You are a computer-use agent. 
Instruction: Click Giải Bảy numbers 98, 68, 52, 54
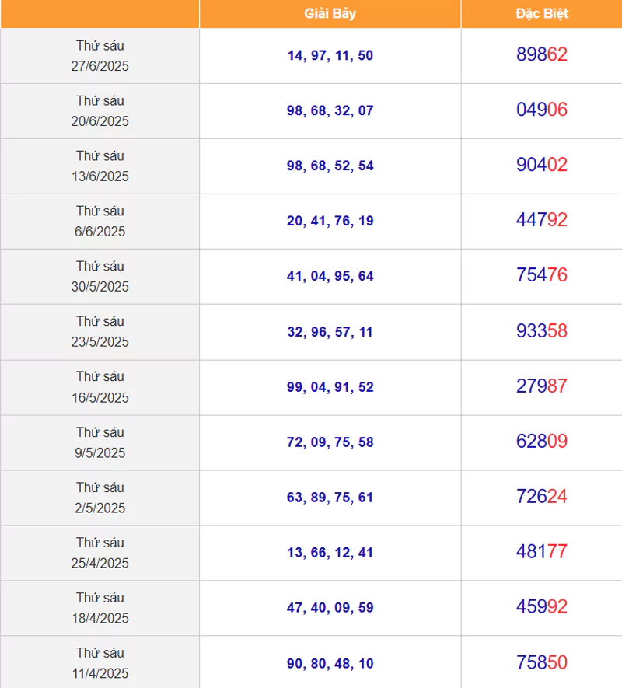pos(330,166)
